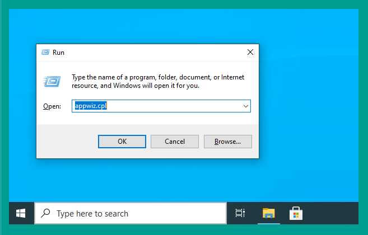368x235 pixels.
Task: Click OK to run appwiz.cpl
Action: pos(122,142)
